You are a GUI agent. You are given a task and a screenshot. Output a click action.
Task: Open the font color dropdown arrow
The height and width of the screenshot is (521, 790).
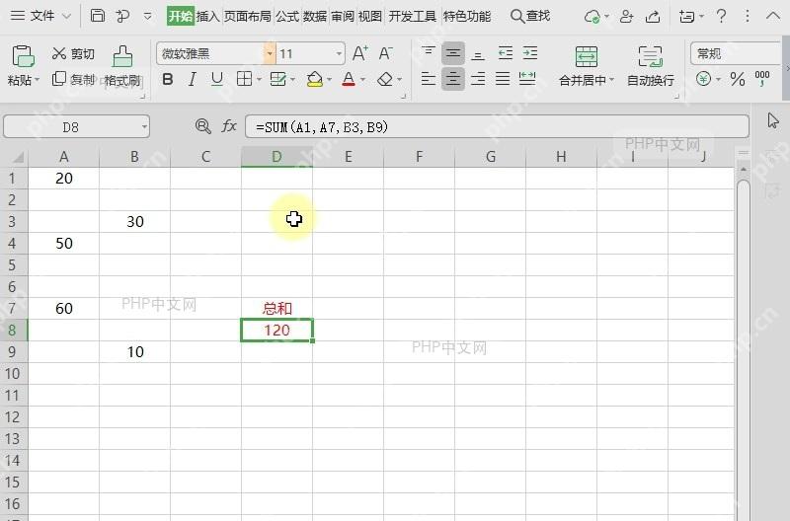pyautogui.click(x=362, y=80)
